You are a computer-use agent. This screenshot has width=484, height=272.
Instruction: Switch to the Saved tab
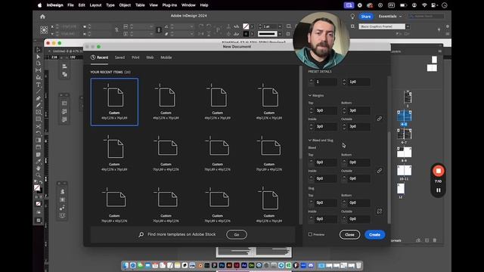coord(119,57)
